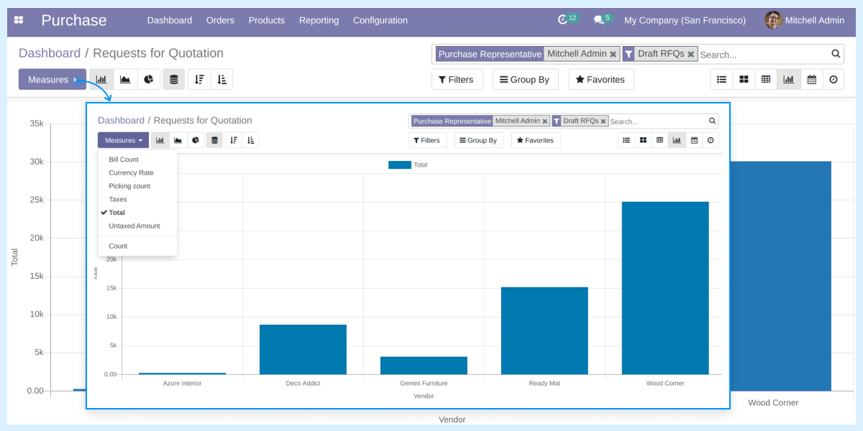Image resolution: width=863 pixels, height=431 pixels.
Task: Select the line chart icon
Action: pyautogui.click(x=125, y=79)
